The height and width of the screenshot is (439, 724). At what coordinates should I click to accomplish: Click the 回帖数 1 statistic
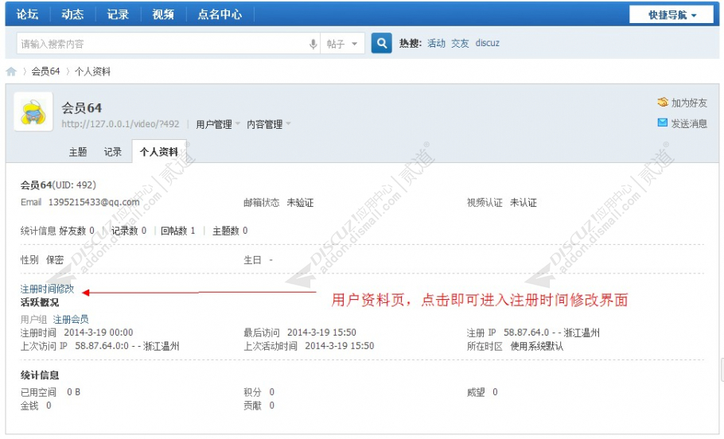click(x=177, y=231)
